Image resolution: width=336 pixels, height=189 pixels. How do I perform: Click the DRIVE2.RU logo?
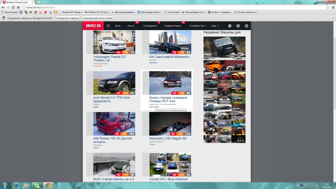(94, 26)
